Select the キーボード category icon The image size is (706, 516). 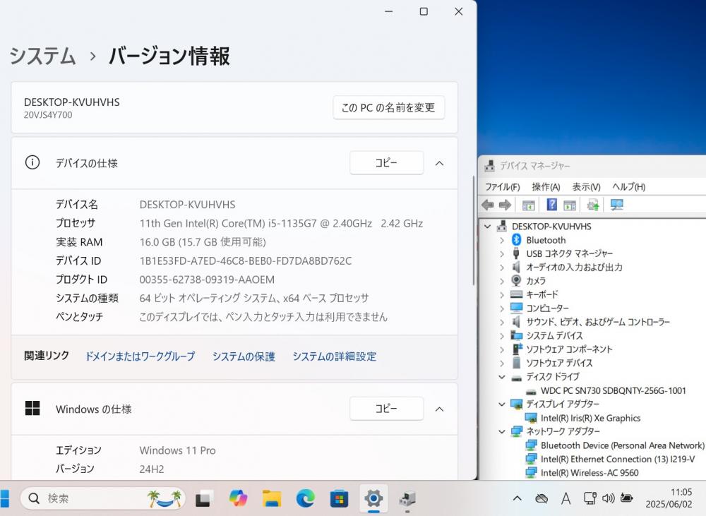(x=517, y=294)
